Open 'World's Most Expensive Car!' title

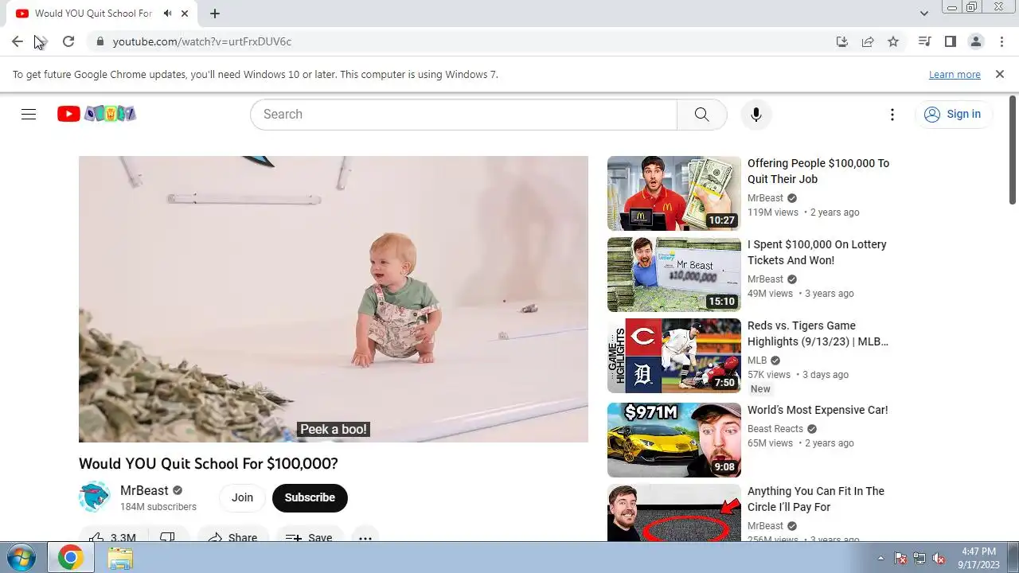[818, 410]
